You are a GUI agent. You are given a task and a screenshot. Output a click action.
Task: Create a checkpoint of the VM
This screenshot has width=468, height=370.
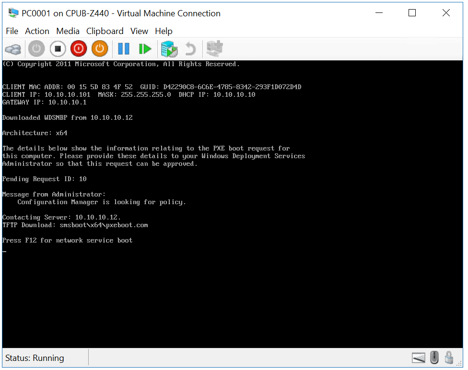pos(169,48)
